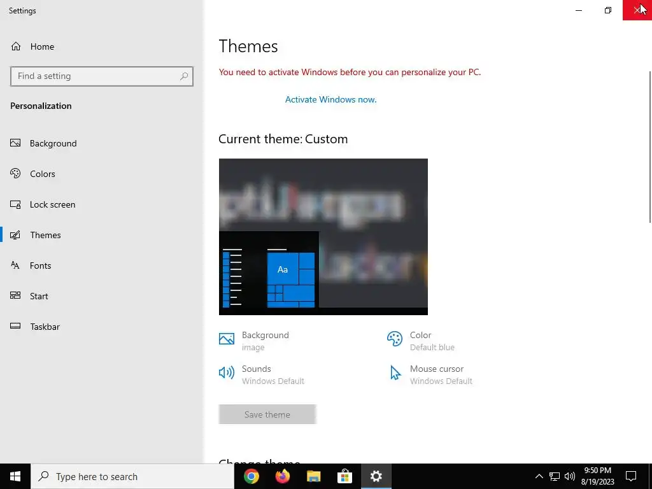Restore down the Settings window
Viewport: 652px width, 489px height.
608,10
